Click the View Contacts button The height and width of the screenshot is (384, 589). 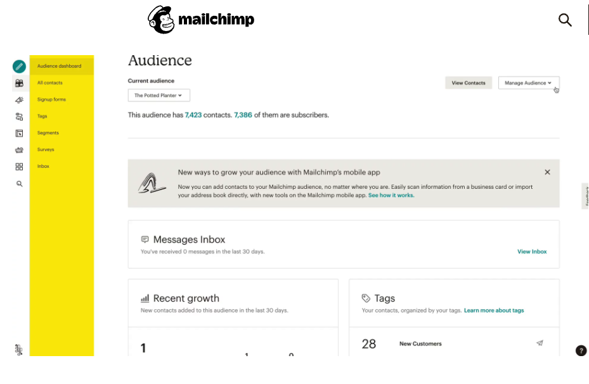469,83
